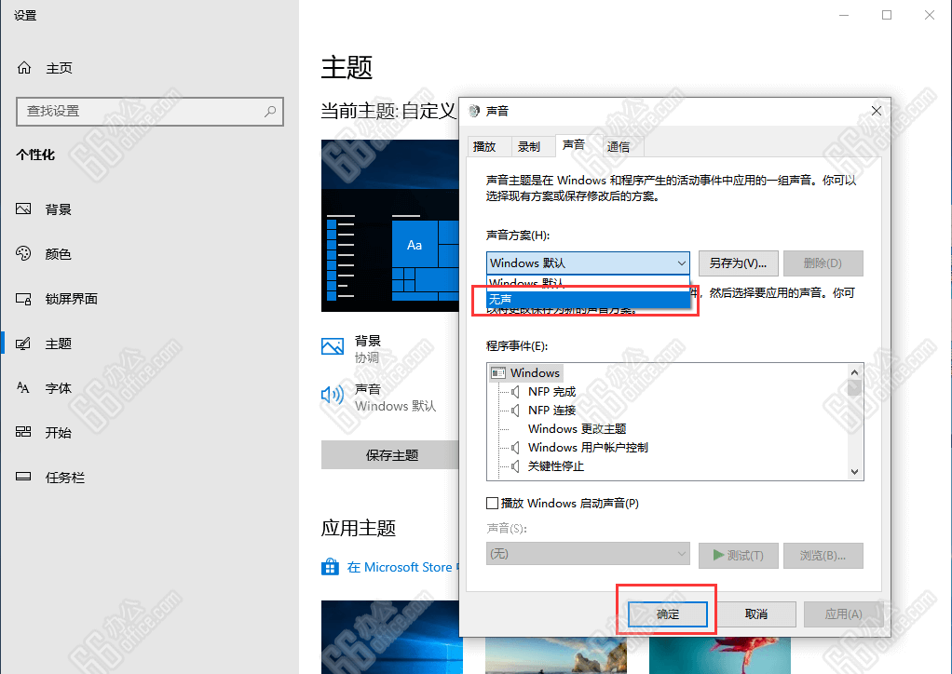Viewport: 952px width, 674px height.
Task: Click the 应用(A) button
Action: click(843, 613)
